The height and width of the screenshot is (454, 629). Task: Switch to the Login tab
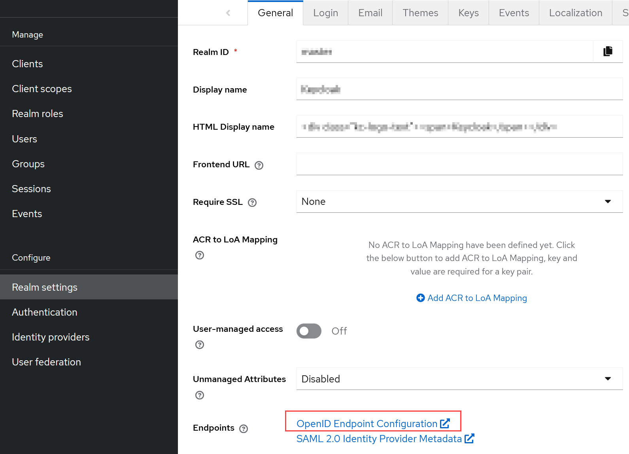point(325,13)
